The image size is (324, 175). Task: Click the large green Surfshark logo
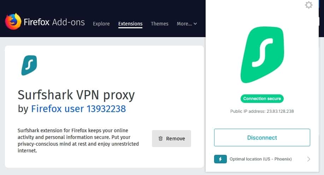[262, 55]
